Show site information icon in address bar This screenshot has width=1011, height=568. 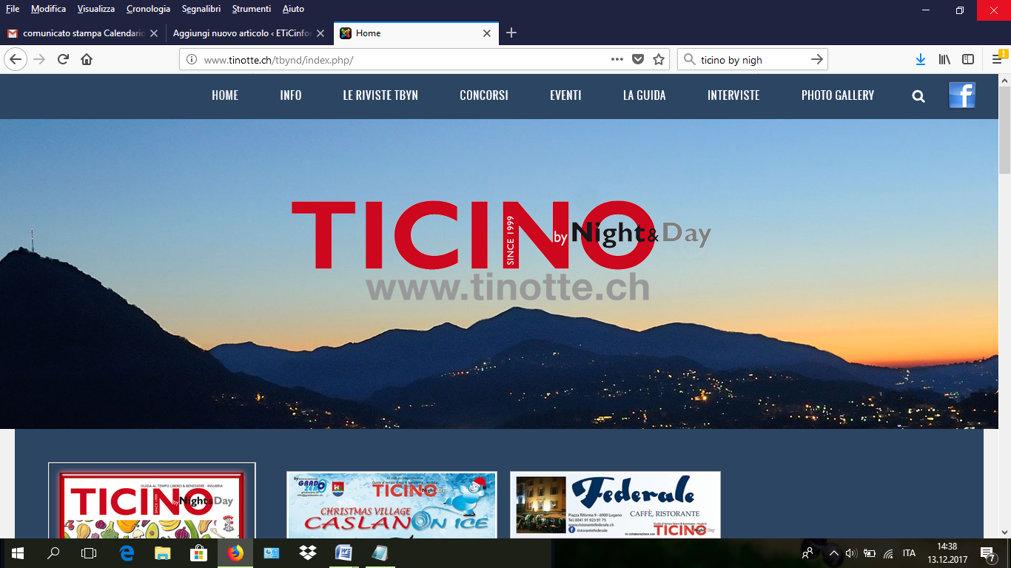coord(191,60)
